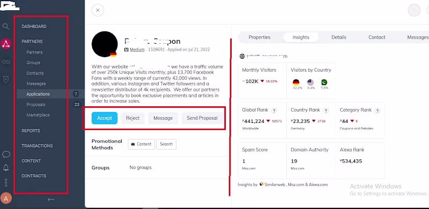The width and height of the screenshot is (429, 209).
Task: Click the partner website URL link
Action: 267,56
